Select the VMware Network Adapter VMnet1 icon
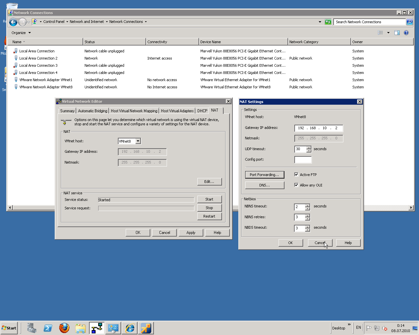 coord(15,80)
